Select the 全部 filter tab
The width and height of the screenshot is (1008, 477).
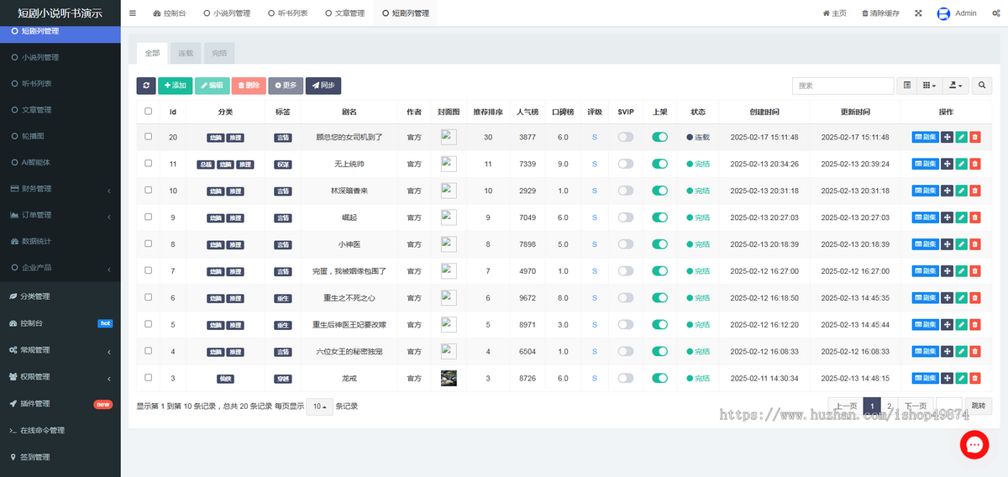tap(152, 53)
